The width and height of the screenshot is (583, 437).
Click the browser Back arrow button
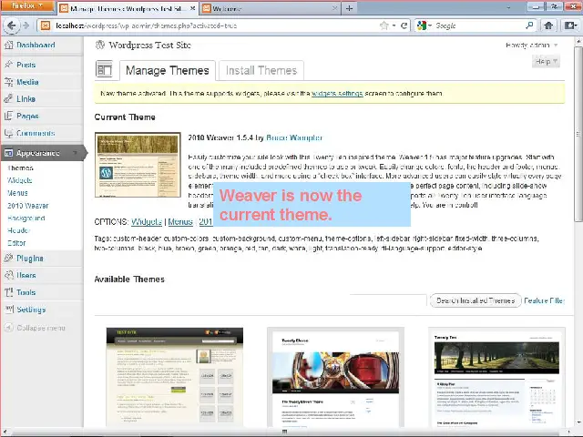click(11, 25)
